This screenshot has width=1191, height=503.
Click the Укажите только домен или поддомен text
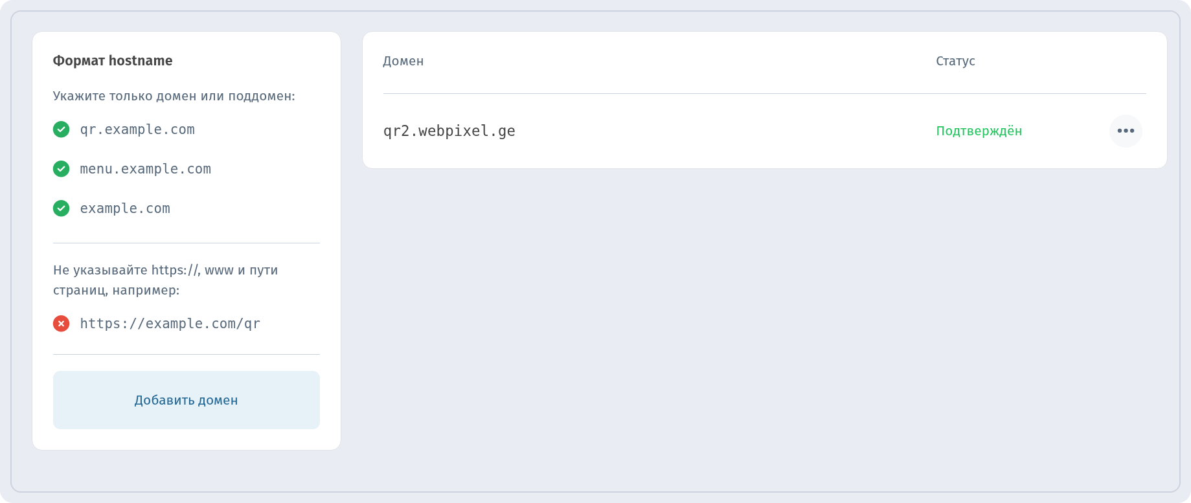[x=174, y=96]
